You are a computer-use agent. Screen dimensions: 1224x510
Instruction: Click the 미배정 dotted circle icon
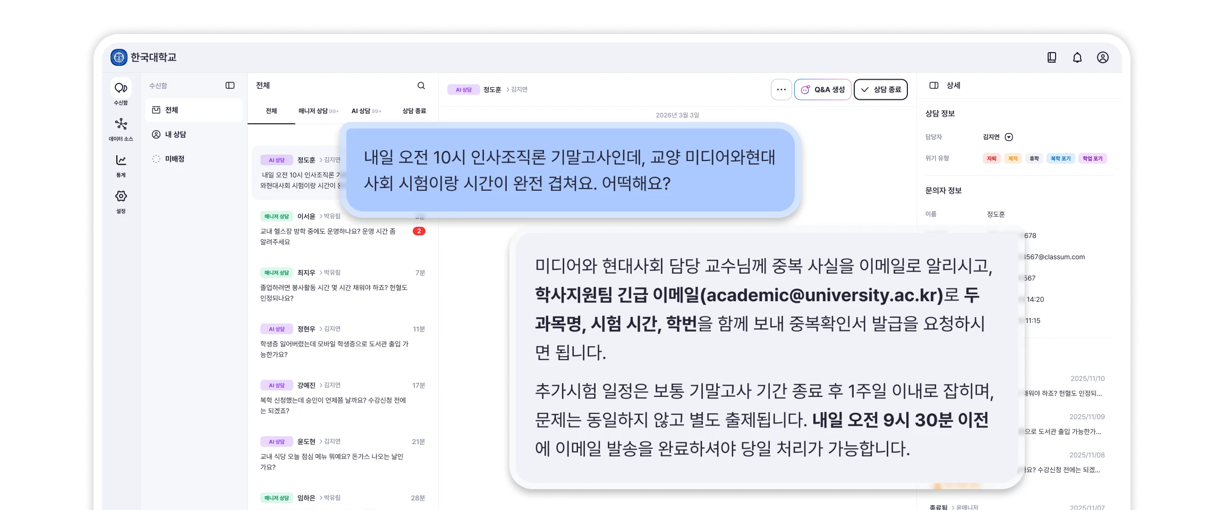point(156,159)
